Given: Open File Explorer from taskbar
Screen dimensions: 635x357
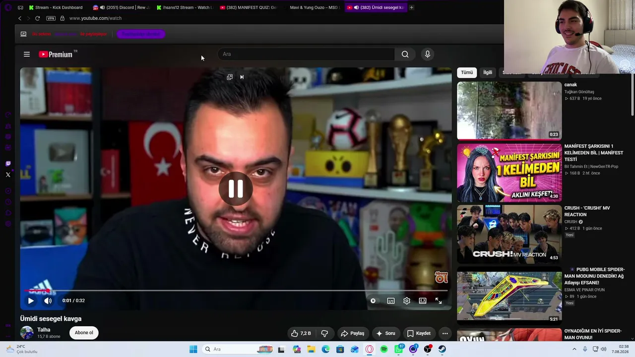Looking at the screenshot, I should [311, 349].
